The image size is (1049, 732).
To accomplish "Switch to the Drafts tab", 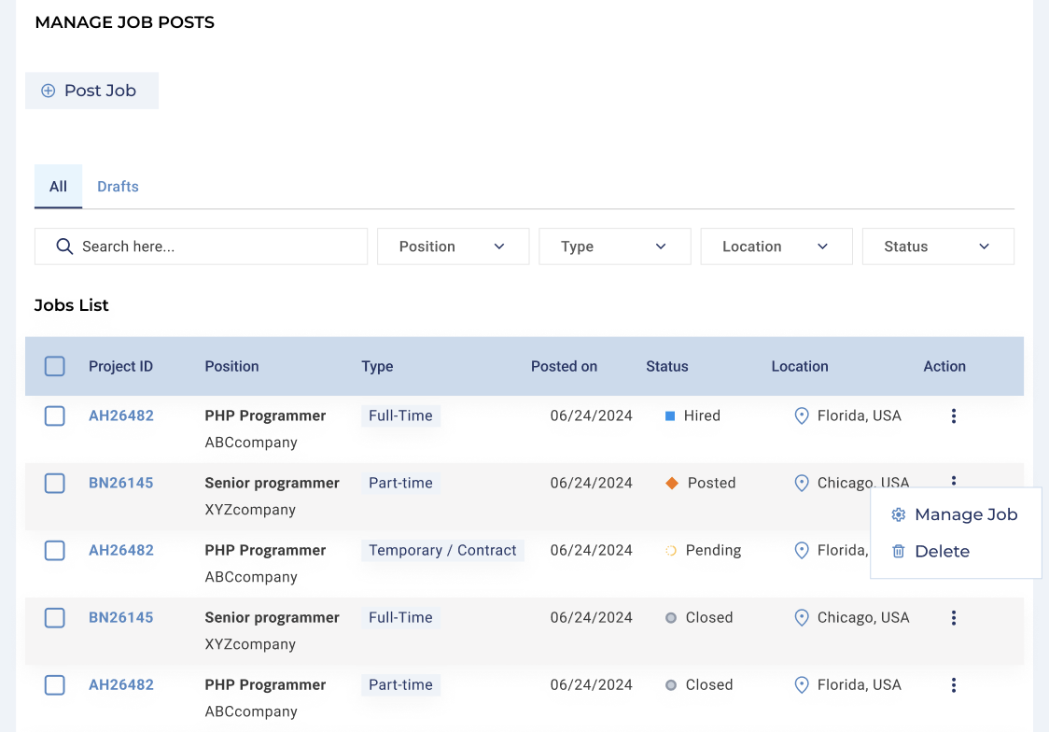I will click(118, 187).
